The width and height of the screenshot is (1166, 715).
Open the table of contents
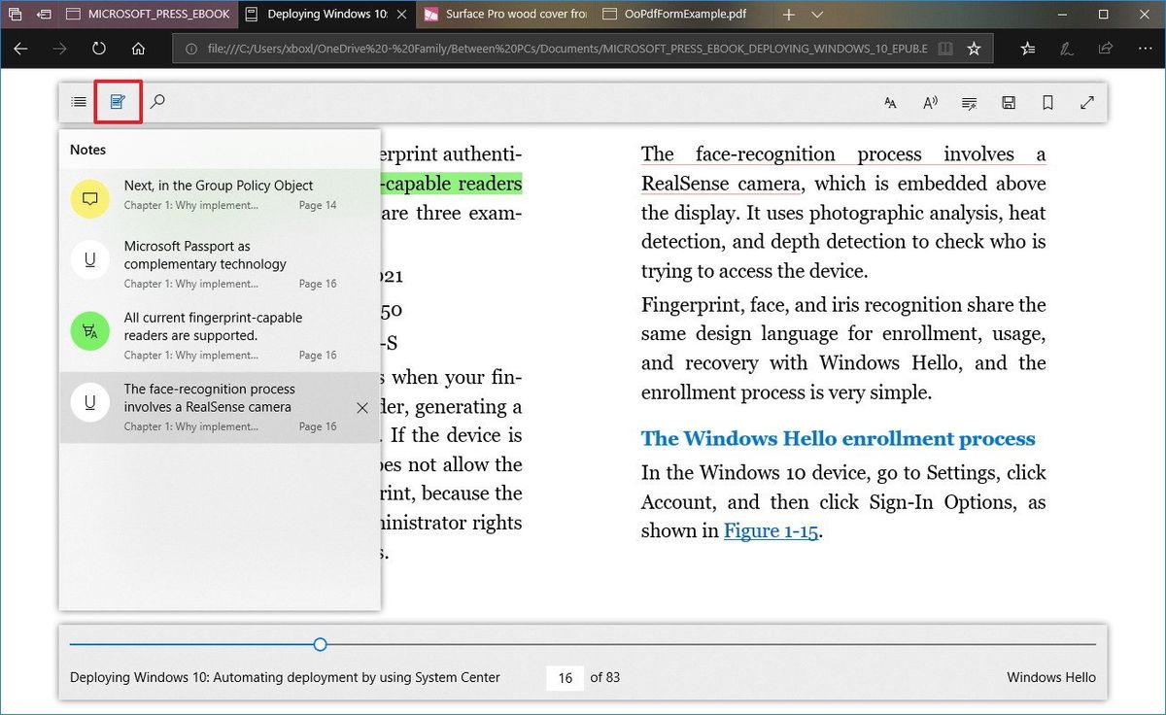79,101
